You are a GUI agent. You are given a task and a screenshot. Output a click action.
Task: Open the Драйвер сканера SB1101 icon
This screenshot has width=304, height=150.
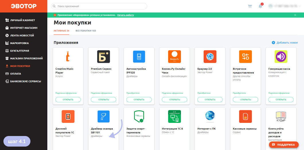pos(104,116)
